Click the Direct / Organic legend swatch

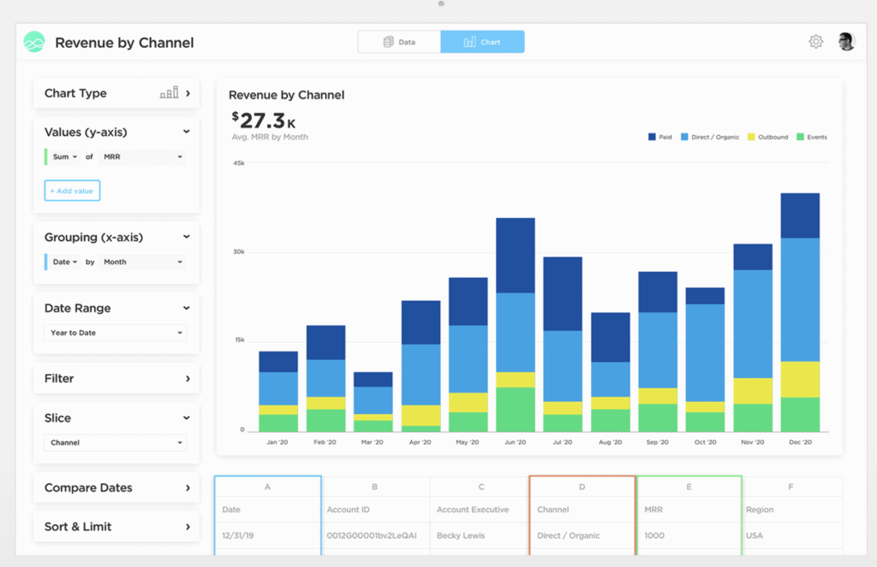(684, 137)
